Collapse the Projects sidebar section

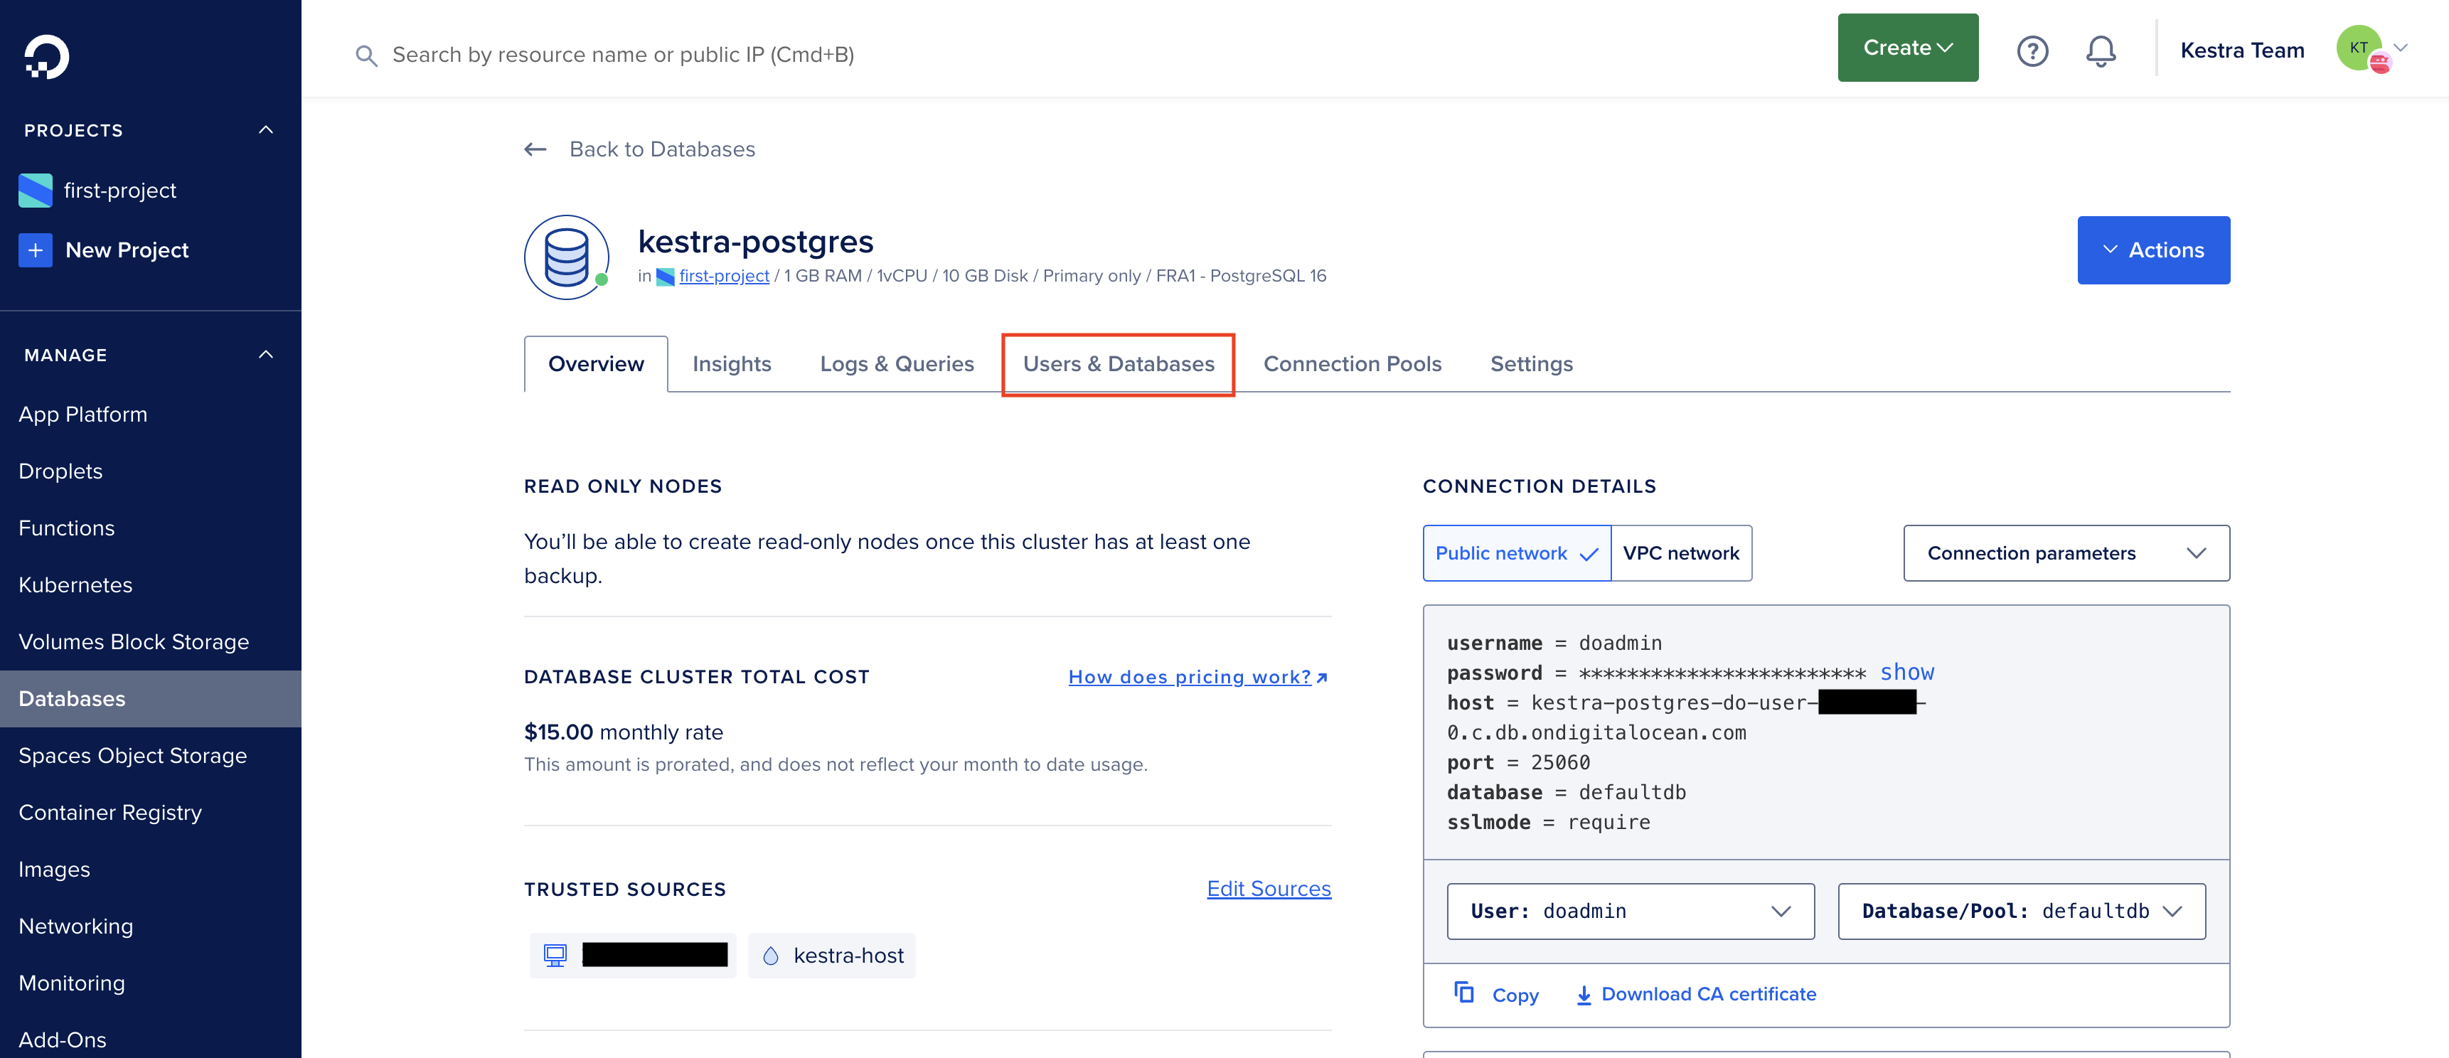(266, 130)
